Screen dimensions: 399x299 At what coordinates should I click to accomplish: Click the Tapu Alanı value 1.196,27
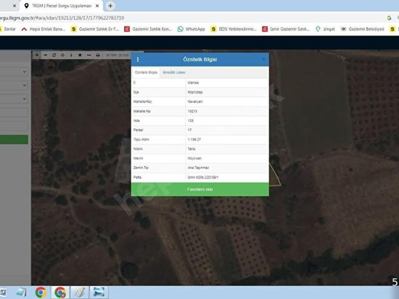pyautogui.click(x=194, y=140)
